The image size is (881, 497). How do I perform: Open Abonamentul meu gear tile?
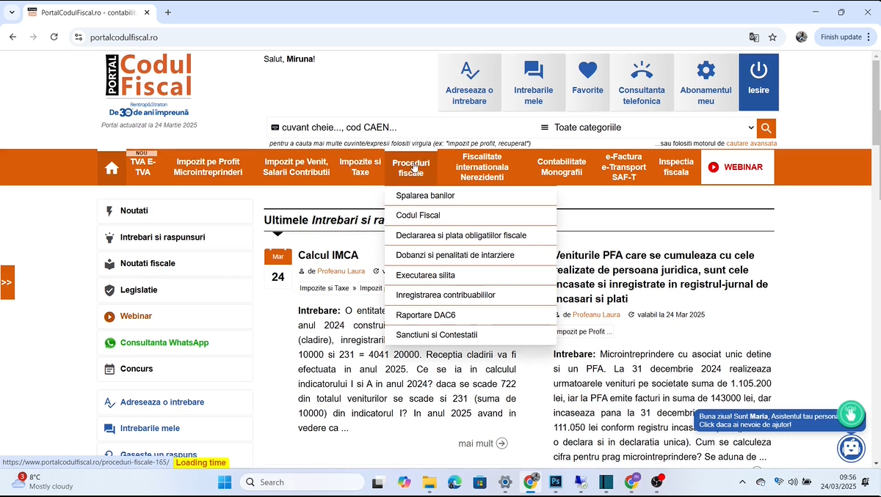point(706,82)
